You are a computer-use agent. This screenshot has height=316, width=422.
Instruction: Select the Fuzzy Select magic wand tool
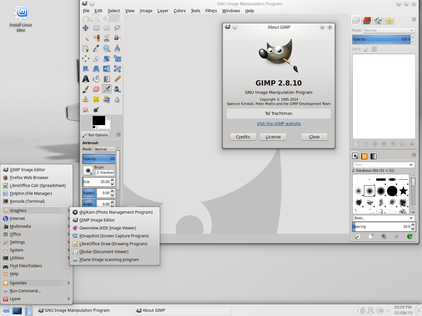86,38
